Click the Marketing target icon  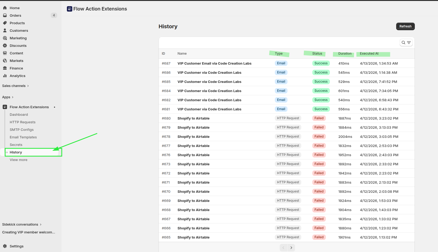click(x=5, y=38)
